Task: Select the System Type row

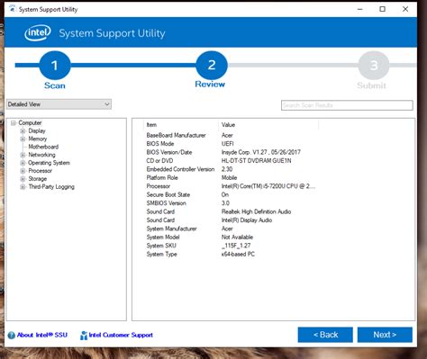Action: [x=232, y=254]
